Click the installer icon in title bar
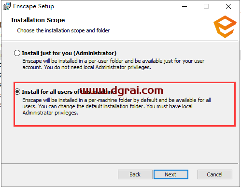Viewport: 241px width, 188px height. click(x=7, y=6)
